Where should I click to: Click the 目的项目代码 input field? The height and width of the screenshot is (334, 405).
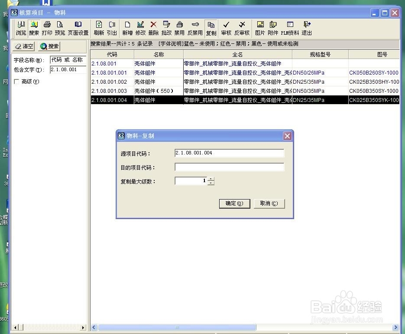[x=230, y=167]
